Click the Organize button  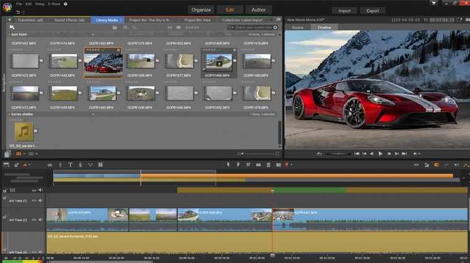pos(200,10)
